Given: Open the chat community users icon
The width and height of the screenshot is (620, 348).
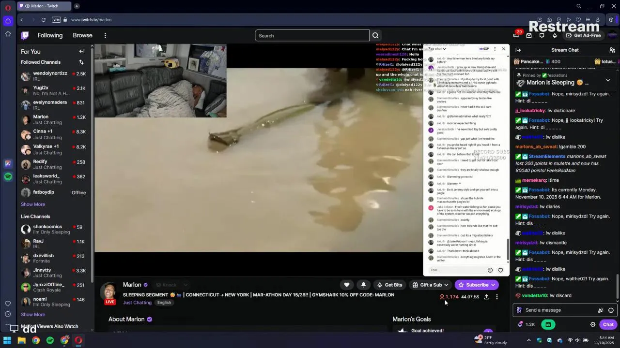Looking at the screenshot, I should [612, 50].
